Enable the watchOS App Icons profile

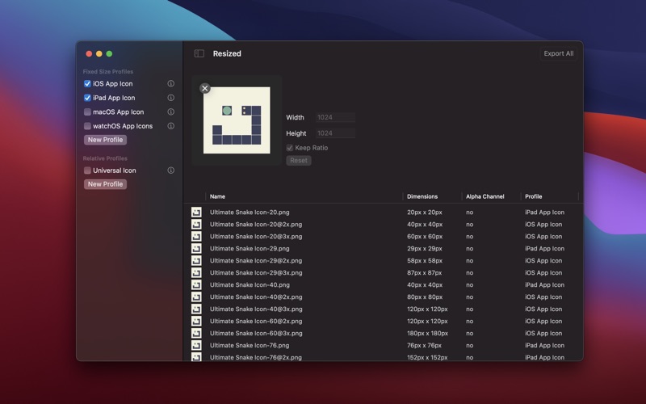(x=87, y=126)
